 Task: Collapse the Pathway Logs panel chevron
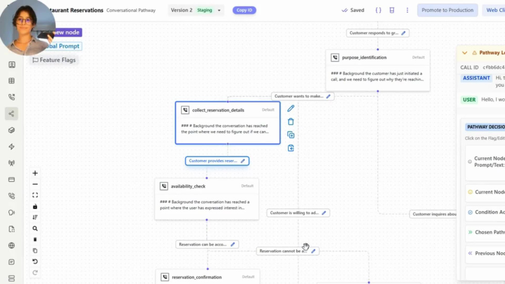(x=465, y=53)
